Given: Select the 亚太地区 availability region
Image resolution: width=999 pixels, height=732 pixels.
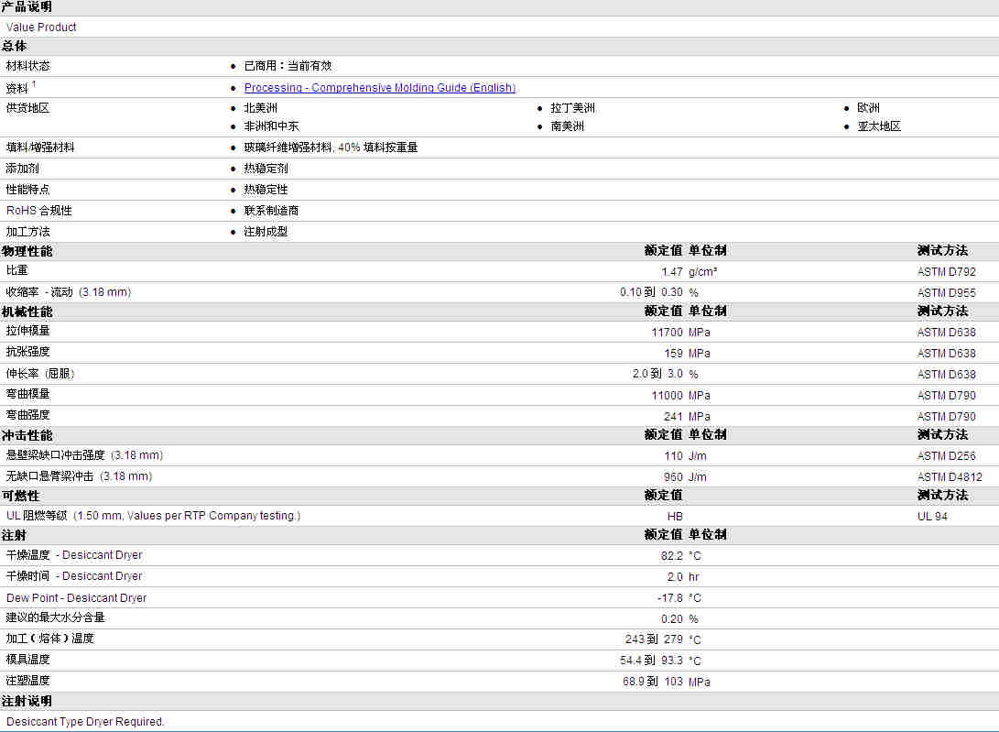Looking at the screenshot, I should coord(878,126).
